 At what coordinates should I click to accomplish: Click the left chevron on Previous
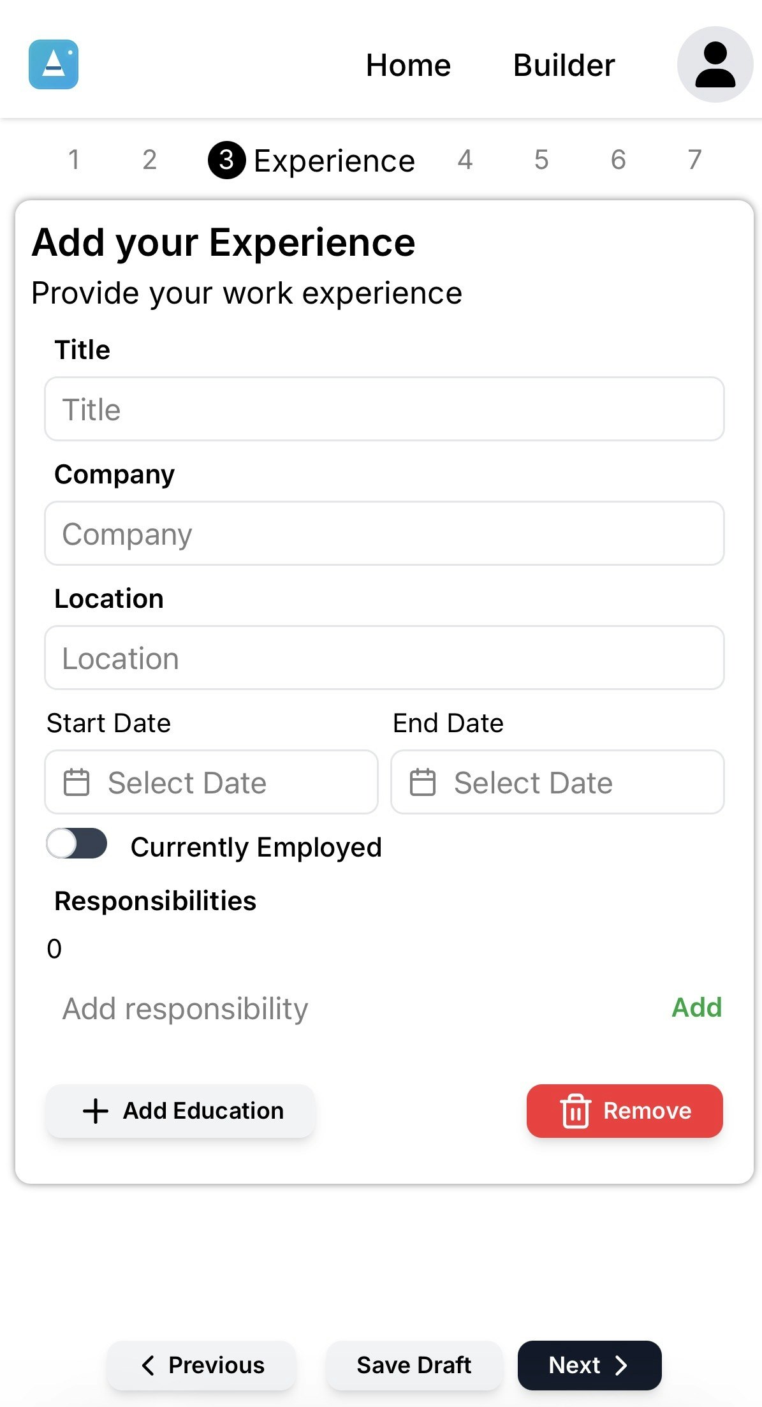(x=148, y=1366)
